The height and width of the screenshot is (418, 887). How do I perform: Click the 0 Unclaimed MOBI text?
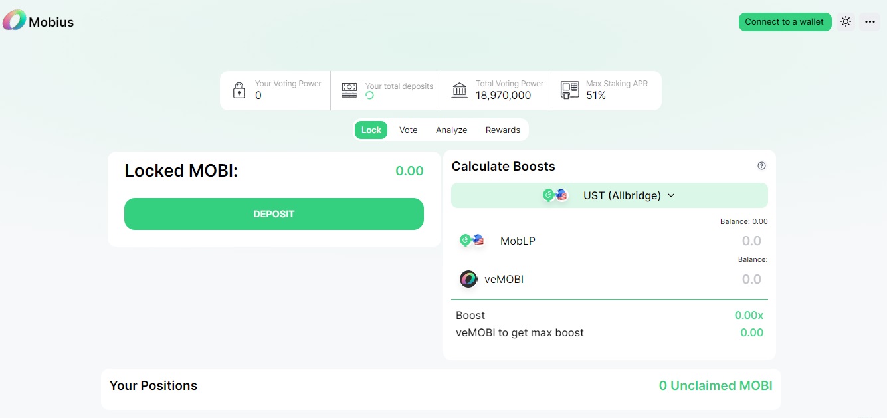[716, 385]
